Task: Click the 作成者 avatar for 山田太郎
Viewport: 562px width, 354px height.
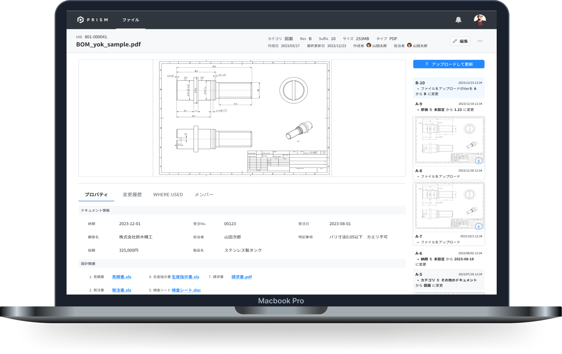Action: 369,45
